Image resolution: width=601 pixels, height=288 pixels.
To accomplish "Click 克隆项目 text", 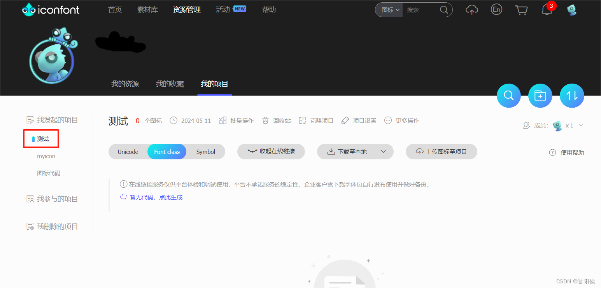I will 322,120.
